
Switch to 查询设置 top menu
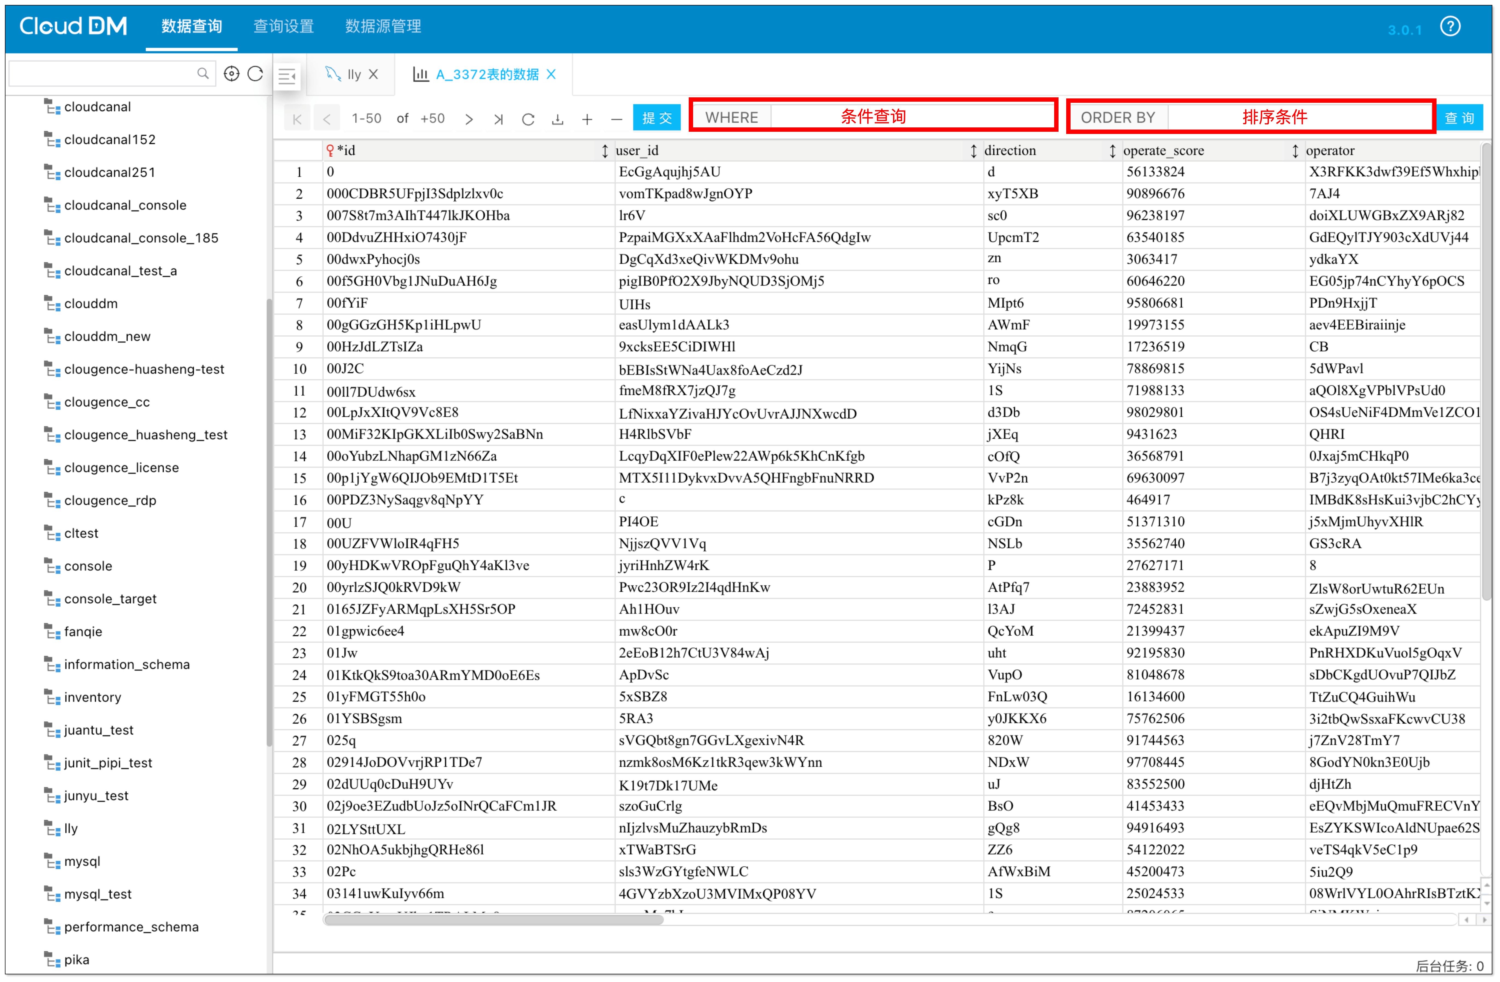tap(284, 27)
